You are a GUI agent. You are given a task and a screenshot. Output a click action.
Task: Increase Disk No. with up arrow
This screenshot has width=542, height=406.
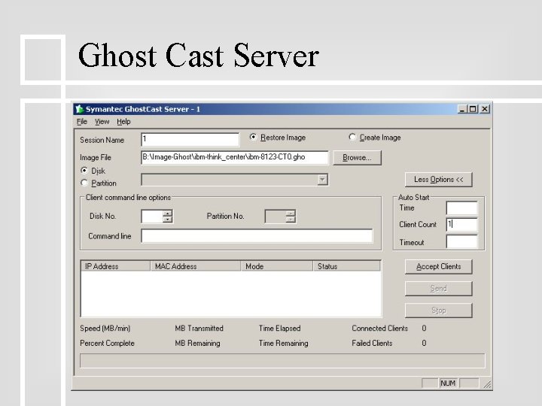tap(167, 214)
